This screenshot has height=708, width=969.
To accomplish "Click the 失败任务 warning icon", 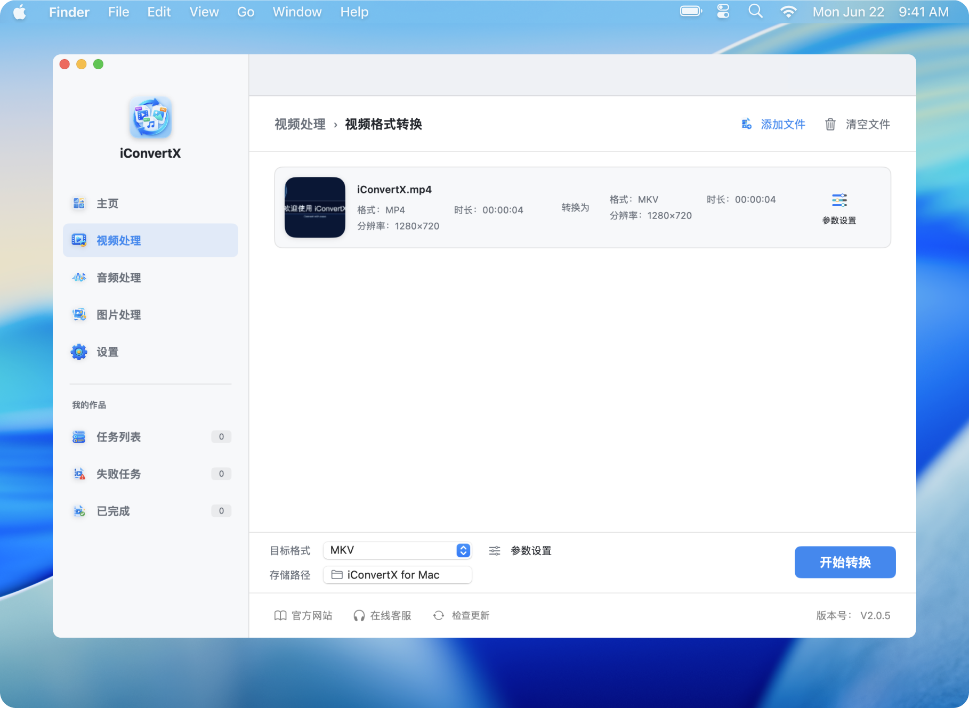I will click(79, 474).
